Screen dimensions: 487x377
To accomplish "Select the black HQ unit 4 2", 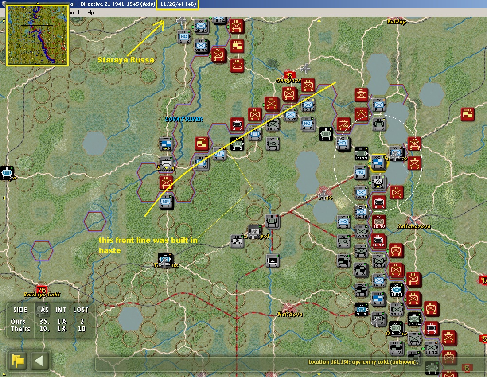I will [x=396, y=328].
